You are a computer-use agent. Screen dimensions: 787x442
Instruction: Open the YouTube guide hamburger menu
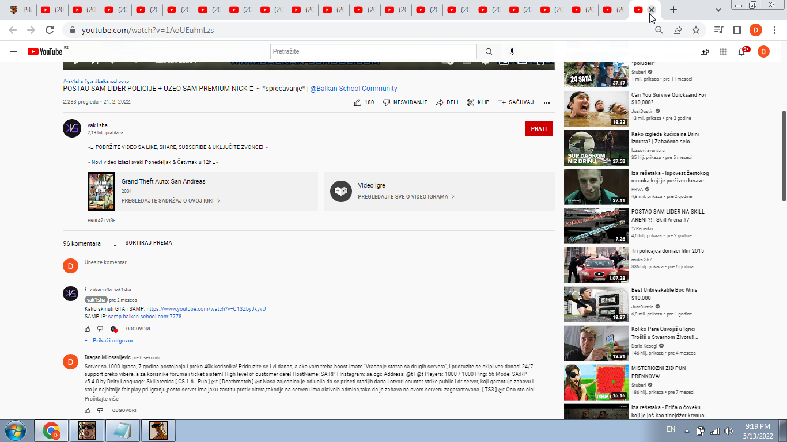pyautogui.click(x=14, y=52)
